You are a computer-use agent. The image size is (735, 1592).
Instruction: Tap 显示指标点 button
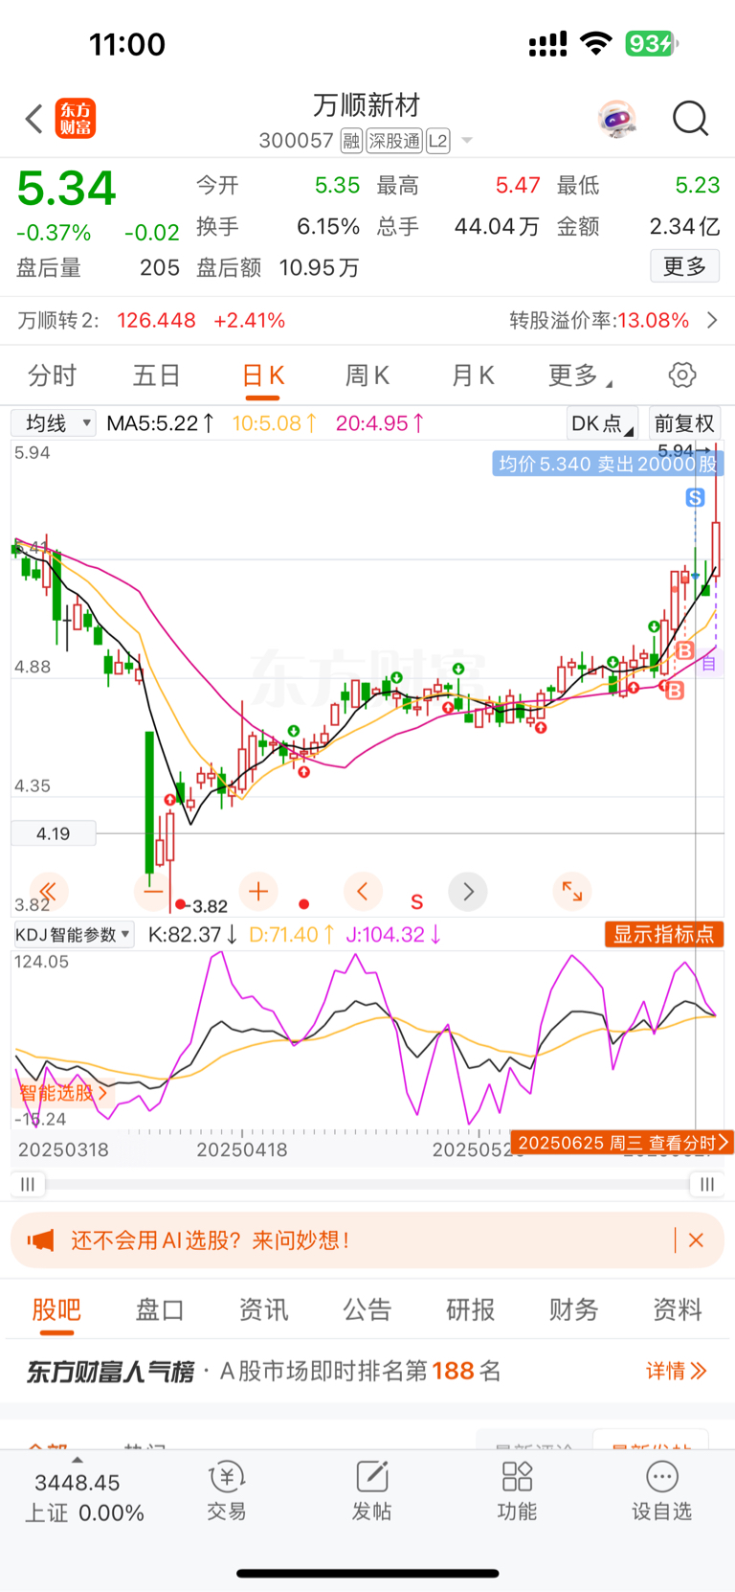click(x=664, y=935)
